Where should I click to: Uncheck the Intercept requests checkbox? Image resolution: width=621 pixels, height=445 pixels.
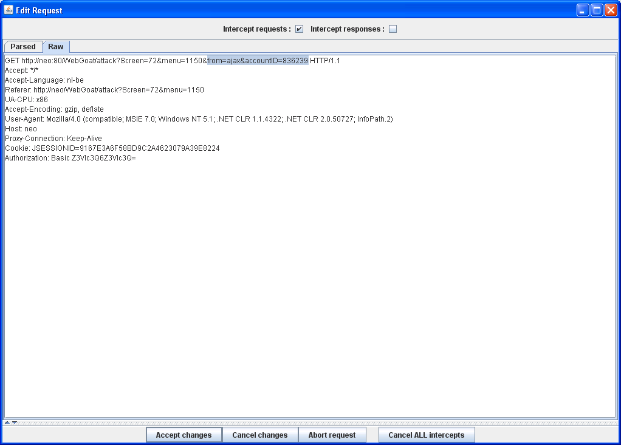(299, 29)
